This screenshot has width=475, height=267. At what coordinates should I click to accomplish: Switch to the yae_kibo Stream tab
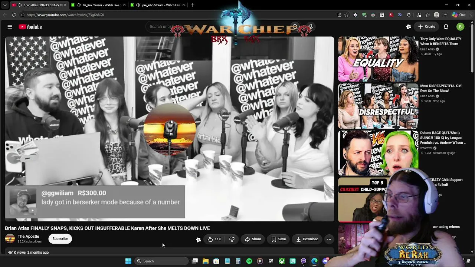tap(158, 5)
